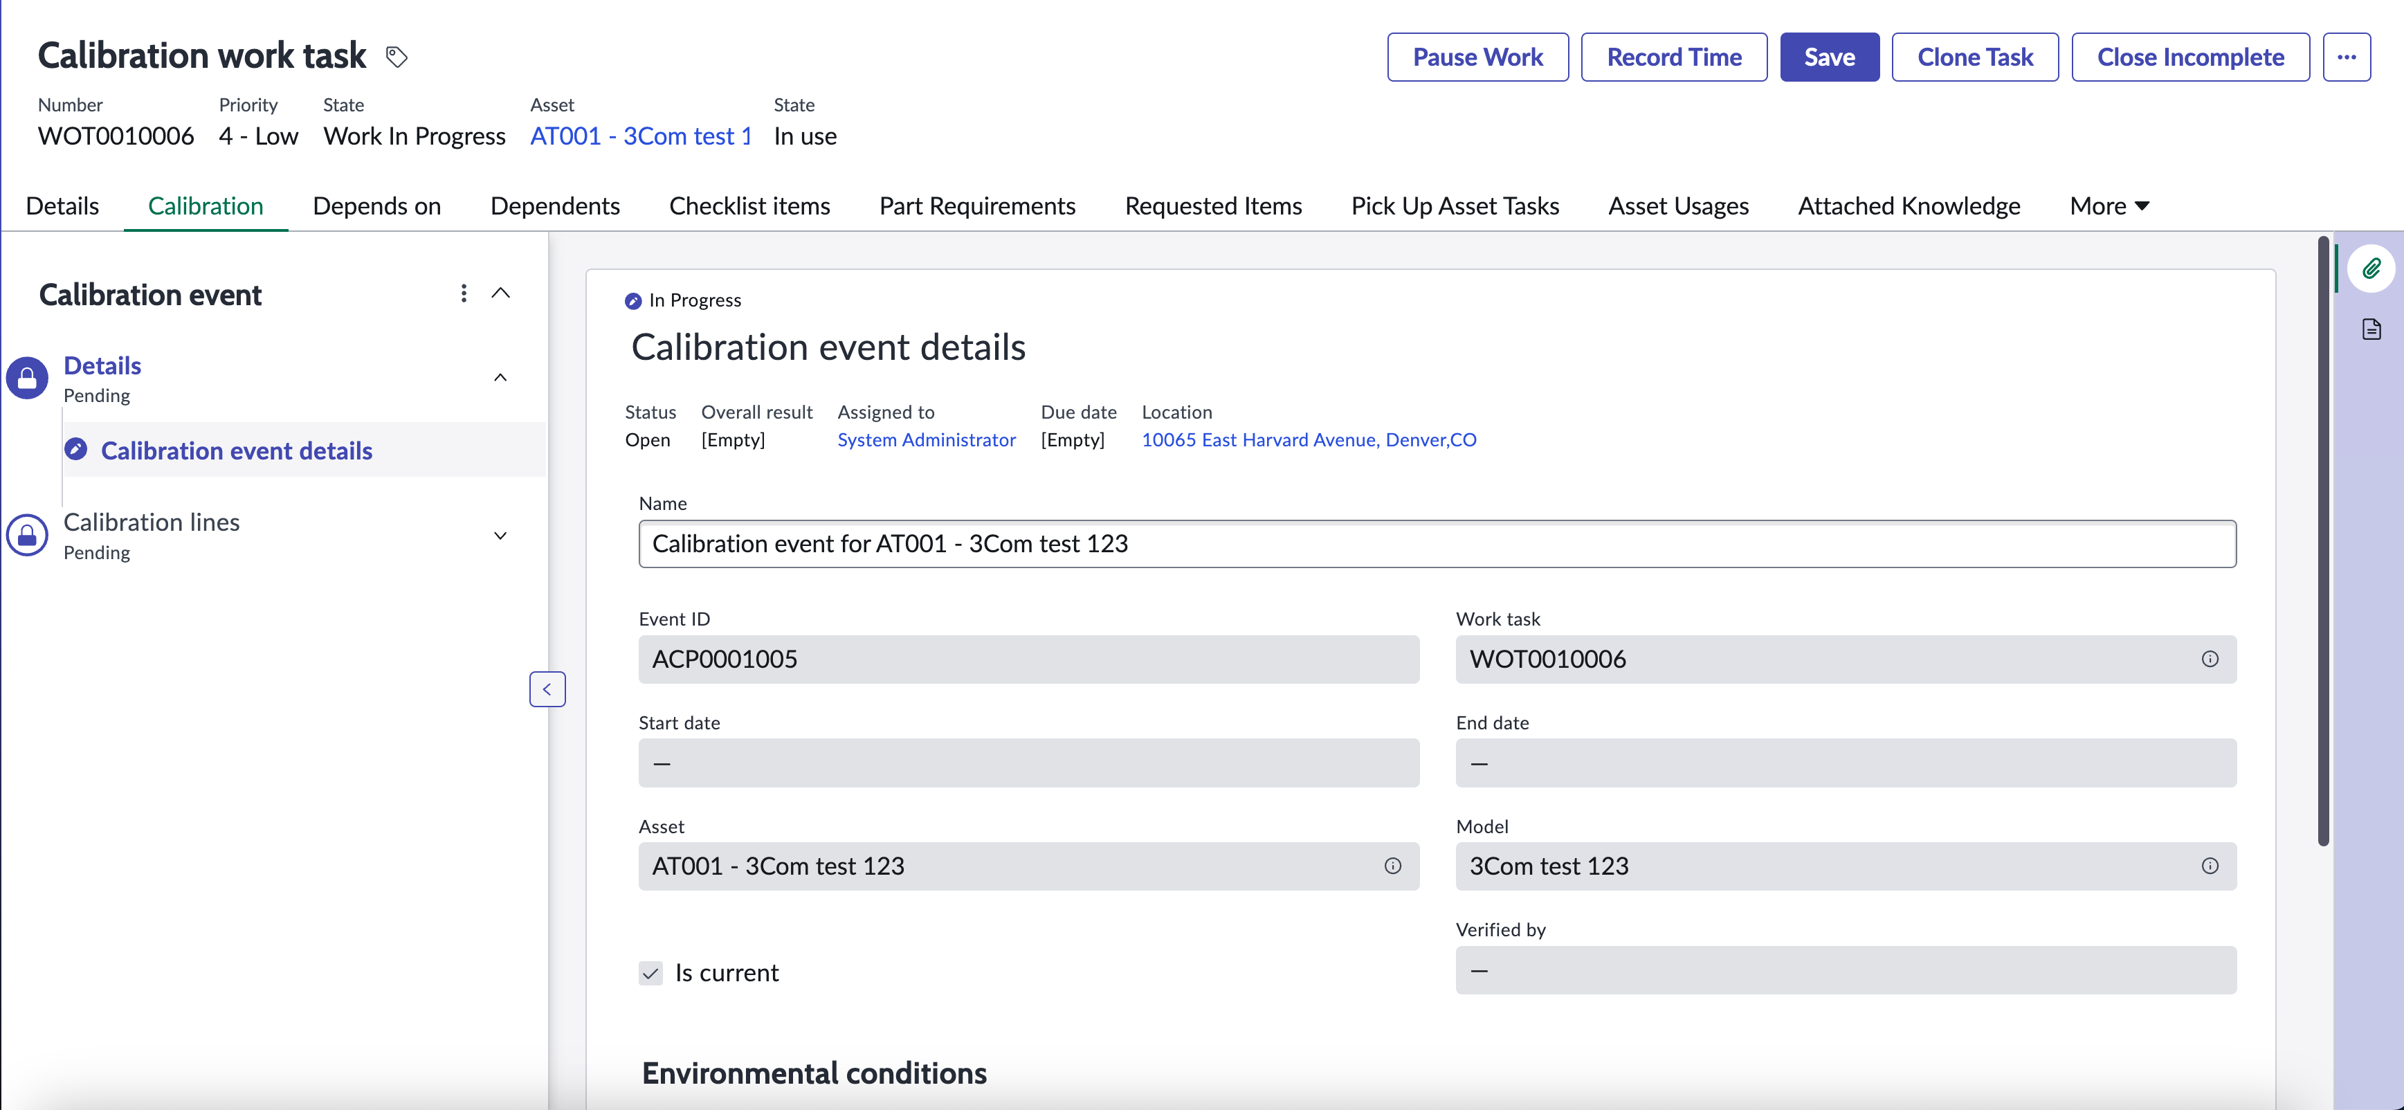Open the attachments paperclip icon in sidebar
This screenshot has height=1110, width=2404.
(2370, 270)
